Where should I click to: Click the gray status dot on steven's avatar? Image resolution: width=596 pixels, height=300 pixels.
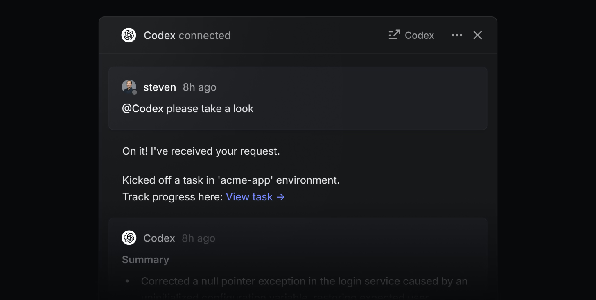coord(134,92)
